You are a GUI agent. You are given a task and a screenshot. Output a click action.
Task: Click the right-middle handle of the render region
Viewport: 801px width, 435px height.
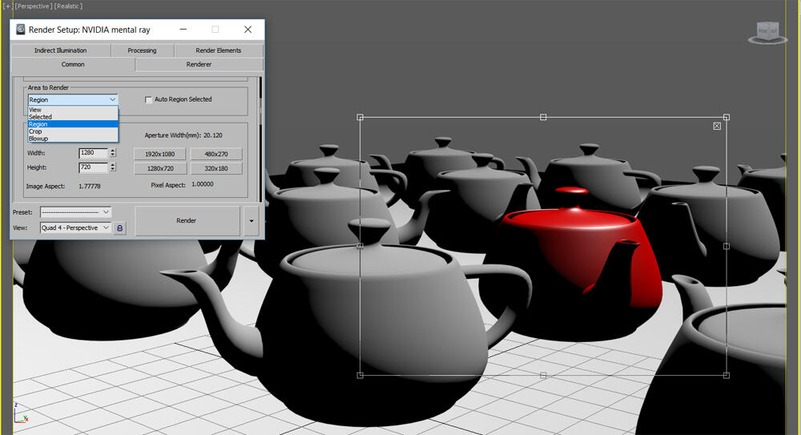[727, 246]
